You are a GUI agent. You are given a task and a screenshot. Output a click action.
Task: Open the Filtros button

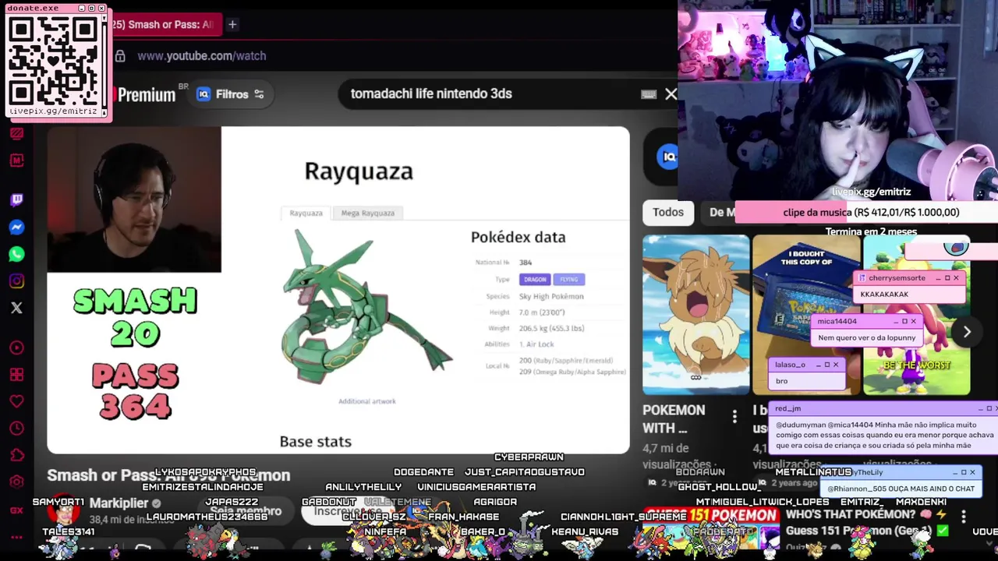coord(231,94)
